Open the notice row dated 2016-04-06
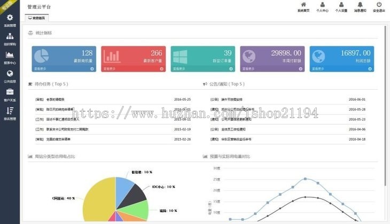 tap(288, 129)
